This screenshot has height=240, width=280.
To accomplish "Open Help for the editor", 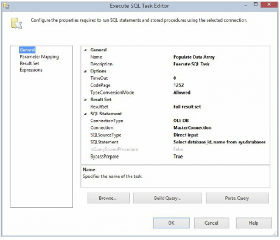I will 254,223.
